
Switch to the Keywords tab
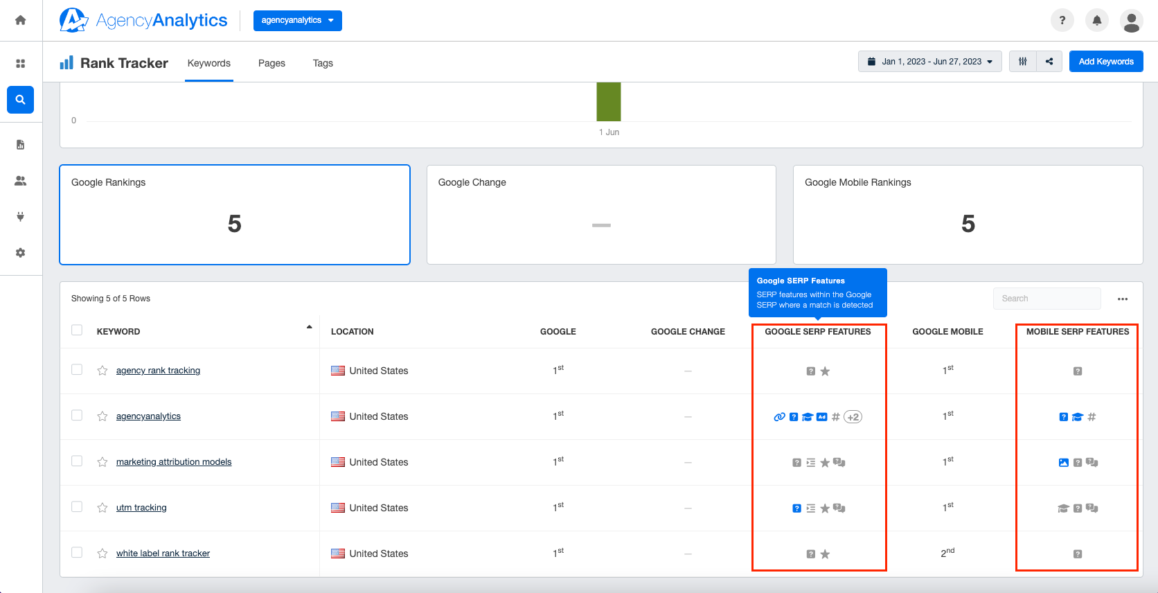point(209,63)
